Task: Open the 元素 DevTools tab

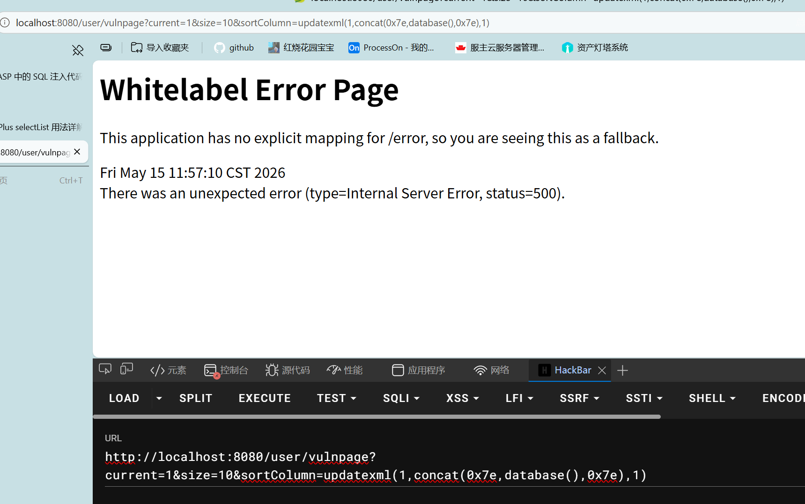Action: tap(168, 370)
